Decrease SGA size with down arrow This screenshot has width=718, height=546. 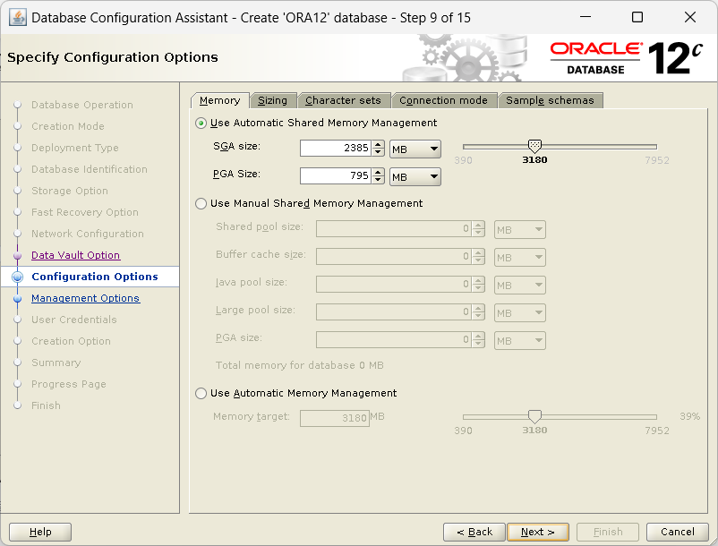click(378, 152)
